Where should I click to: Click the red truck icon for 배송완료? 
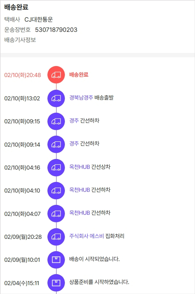click(56, 75)
